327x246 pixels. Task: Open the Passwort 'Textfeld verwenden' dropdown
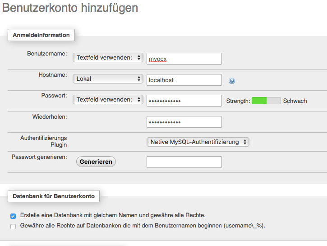(x=108, y=100)
